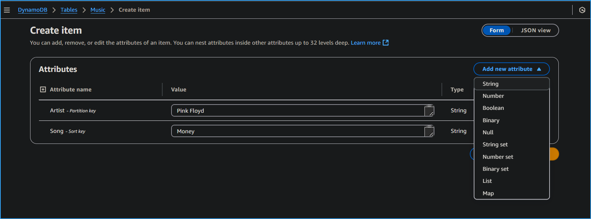This screenshot has width=591, height=219.
Task: Choose List from attribute type menu
Action: point(512,181)
